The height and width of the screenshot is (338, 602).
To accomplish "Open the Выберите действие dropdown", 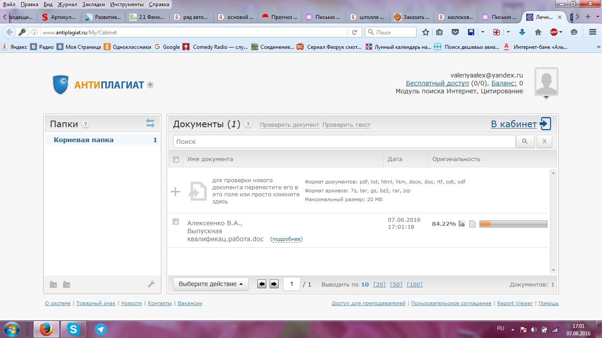I will click(211, 284).
